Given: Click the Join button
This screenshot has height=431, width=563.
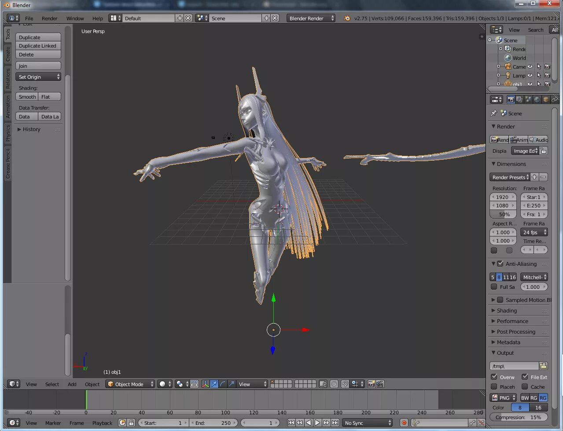Looking at the screenshot, I should [x=38, y=66].
